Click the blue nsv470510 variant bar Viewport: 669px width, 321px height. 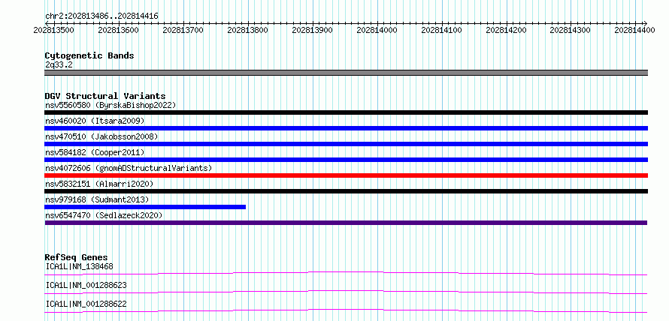[x=346, y=144]
